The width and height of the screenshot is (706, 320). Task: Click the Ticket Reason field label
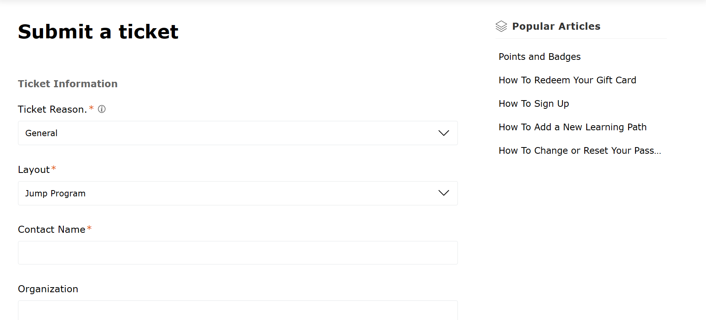(x=52, y=110)
